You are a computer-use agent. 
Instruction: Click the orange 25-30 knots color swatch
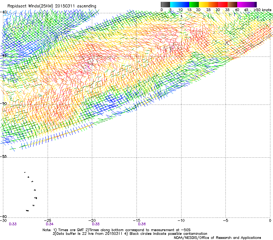tap(213, 4)
